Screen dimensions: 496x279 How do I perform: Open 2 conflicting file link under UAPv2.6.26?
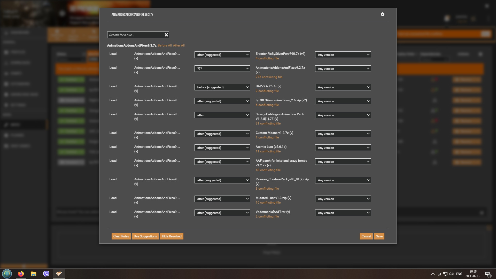click(x=267, y=91)
